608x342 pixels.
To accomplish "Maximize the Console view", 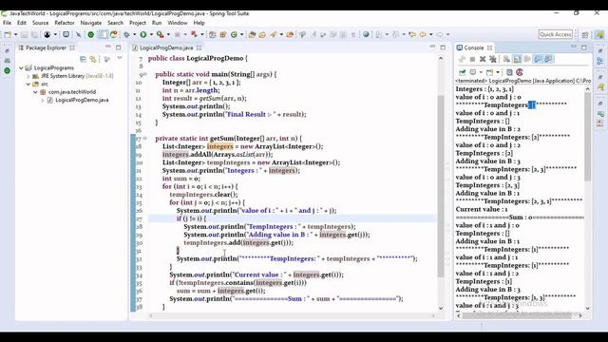I will coord(584,47).
